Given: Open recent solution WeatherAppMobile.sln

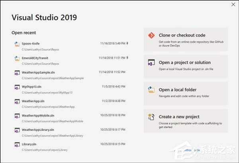Looking at the screenshot, I should [x=71, y=118].
